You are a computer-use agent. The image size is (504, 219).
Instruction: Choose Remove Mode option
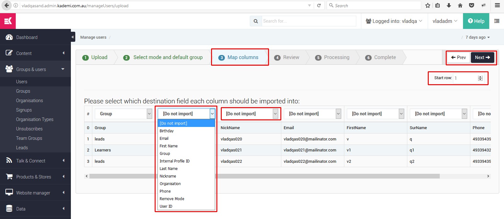pyautogui.click(x=186, y=199)
